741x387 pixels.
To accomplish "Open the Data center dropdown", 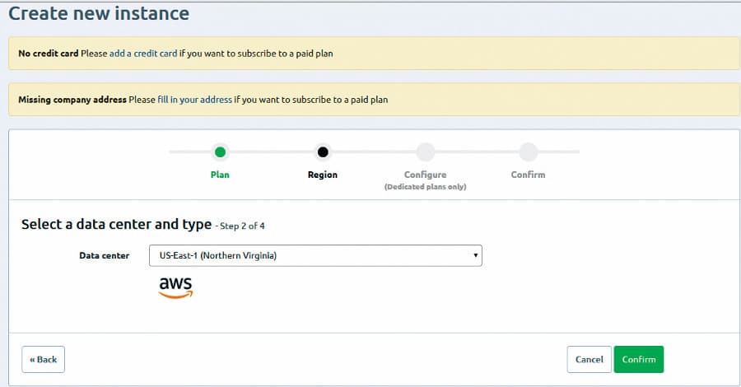I will click(x=315, y=255).
